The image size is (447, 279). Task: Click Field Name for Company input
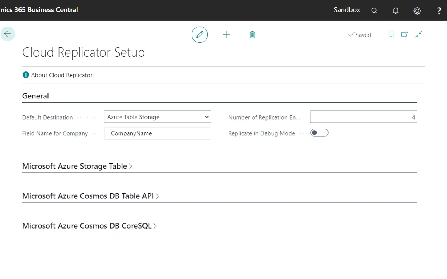tap(158, 133)
